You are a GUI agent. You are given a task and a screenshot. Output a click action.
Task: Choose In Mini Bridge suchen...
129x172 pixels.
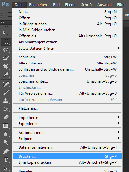point(67,30)
